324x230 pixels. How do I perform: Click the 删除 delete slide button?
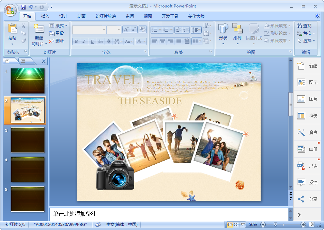pyautogui.click(x=57, y=41)
